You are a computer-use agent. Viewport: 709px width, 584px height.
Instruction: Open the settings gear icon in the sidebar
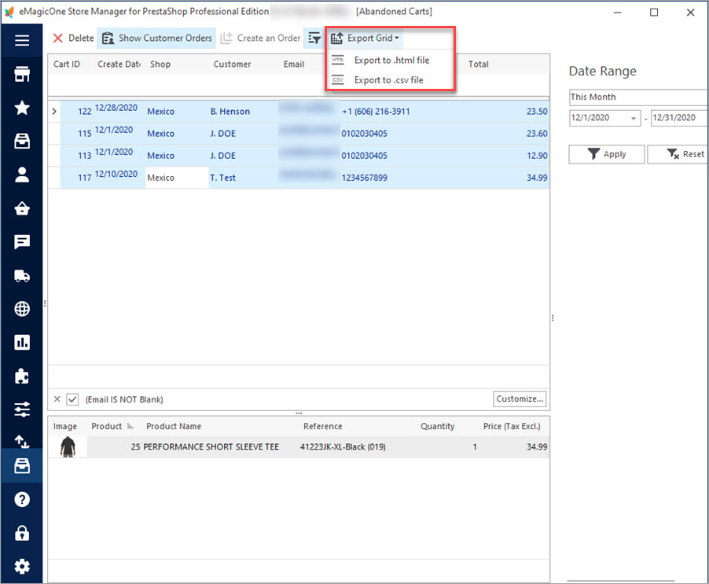[x=22, y=567]
